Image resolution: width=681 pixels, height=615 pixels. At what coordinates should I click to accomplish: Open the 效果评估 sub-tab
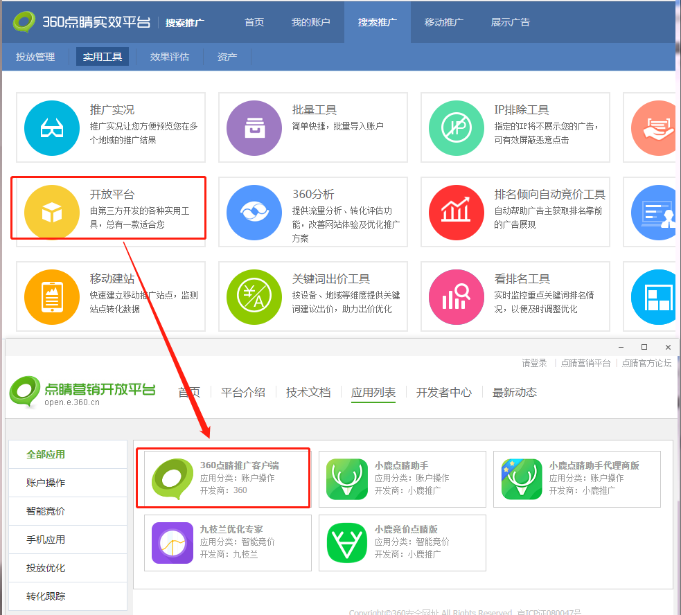tap(169, 57)
